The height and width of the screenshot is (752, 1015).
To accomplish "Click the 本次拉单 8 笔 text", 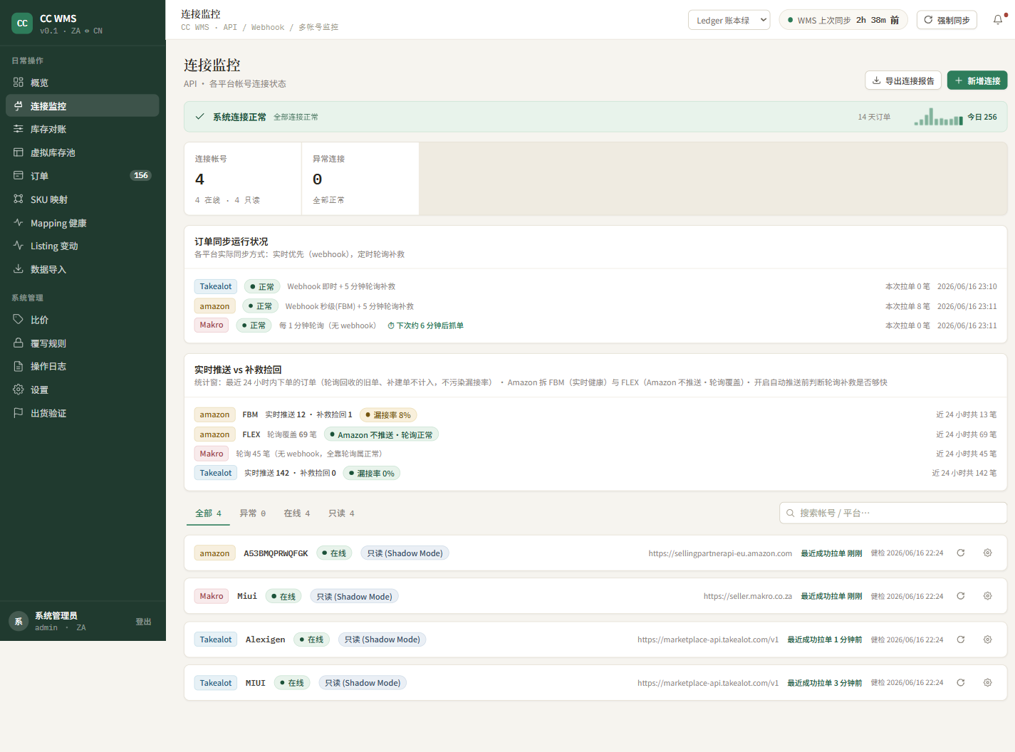I will [x=907, y=306].
